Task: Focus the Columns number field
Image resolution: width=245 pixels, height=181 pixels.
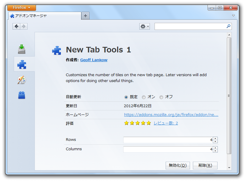Action: 168,149
